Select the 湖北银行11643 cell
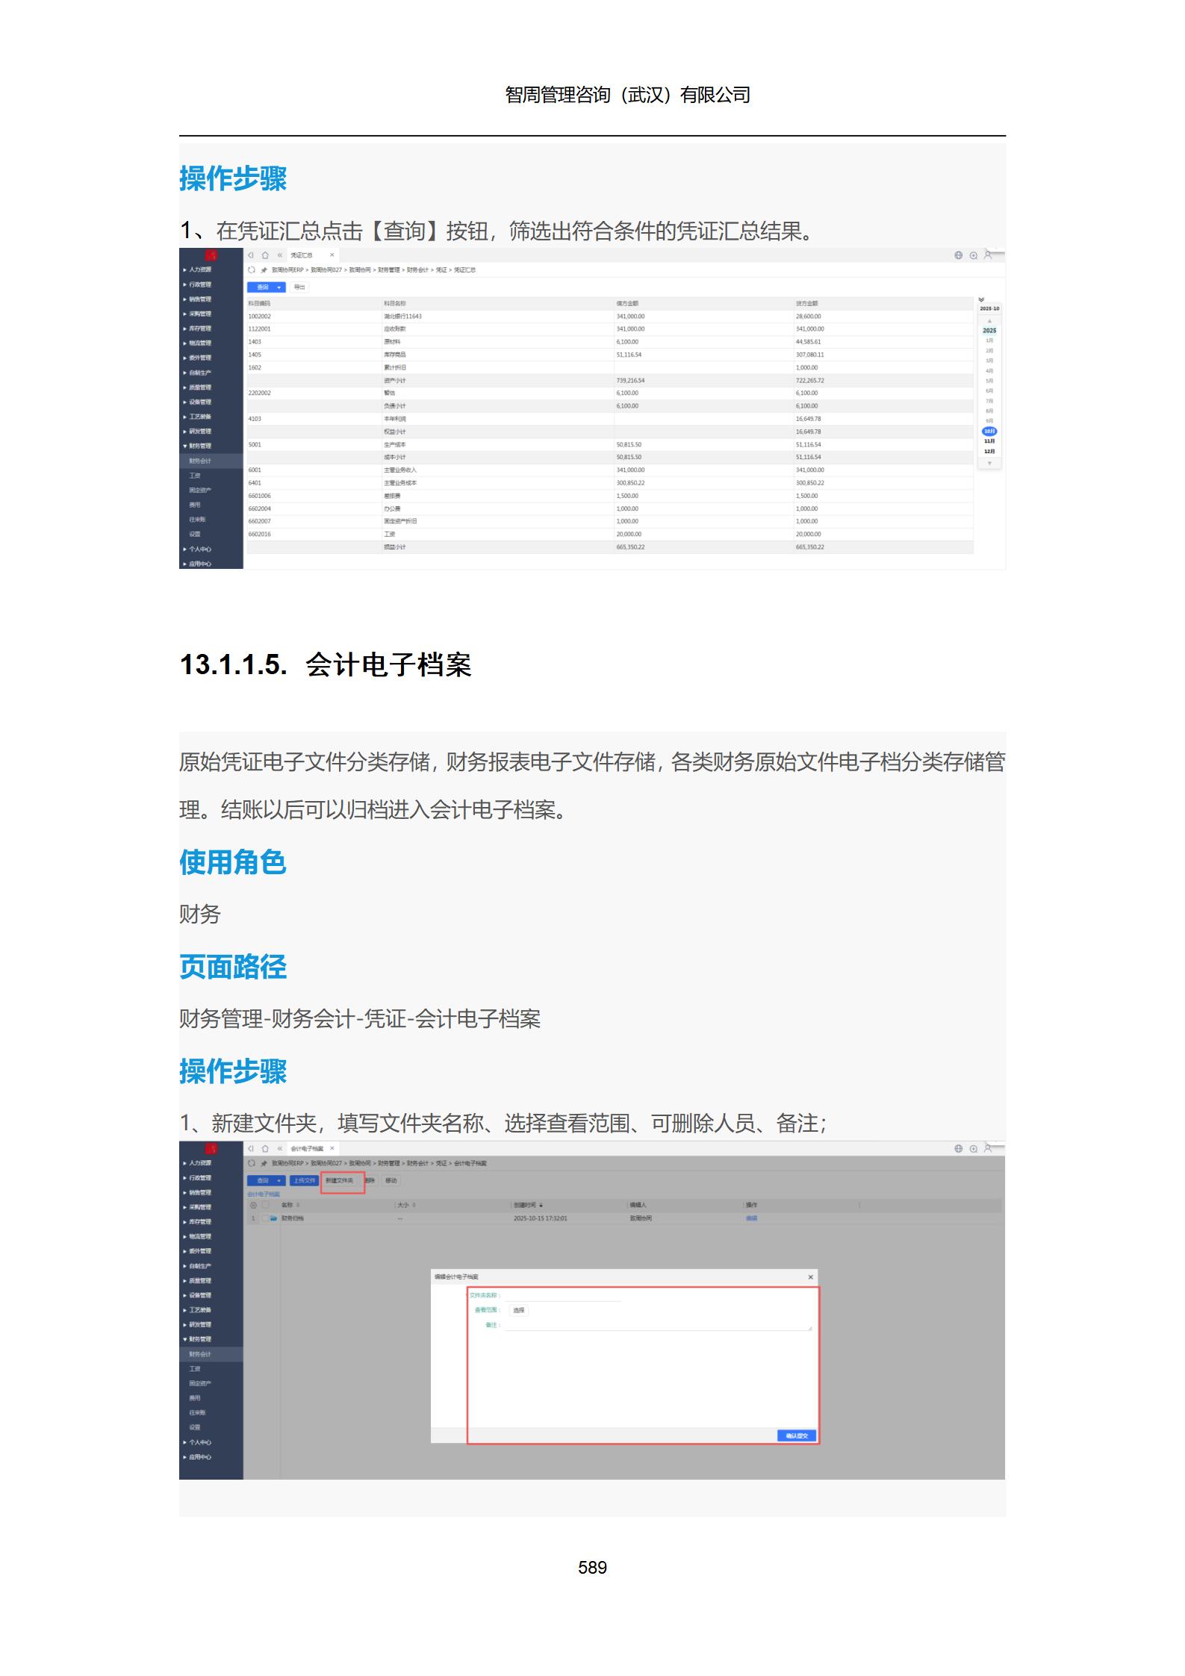 tap(498, 317)
